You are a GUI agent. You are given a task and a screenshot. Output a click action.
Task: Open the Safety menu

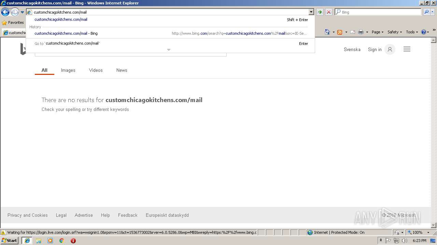point(395,32)
